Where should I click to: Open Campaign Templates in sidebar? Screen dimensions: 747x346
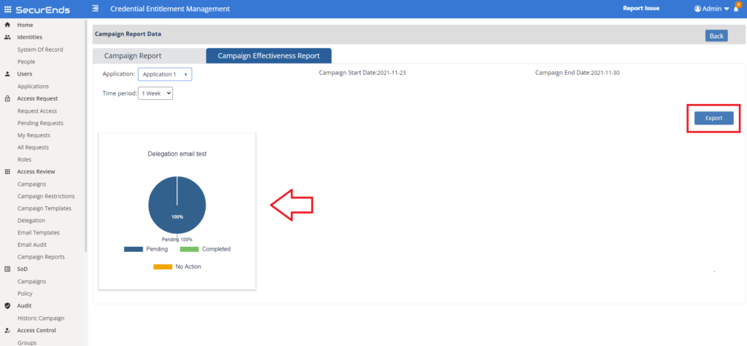tap(44, 208)
